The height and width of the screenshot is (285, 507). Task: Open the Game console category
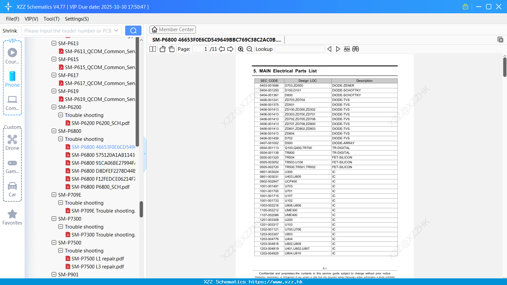point(12,166)
